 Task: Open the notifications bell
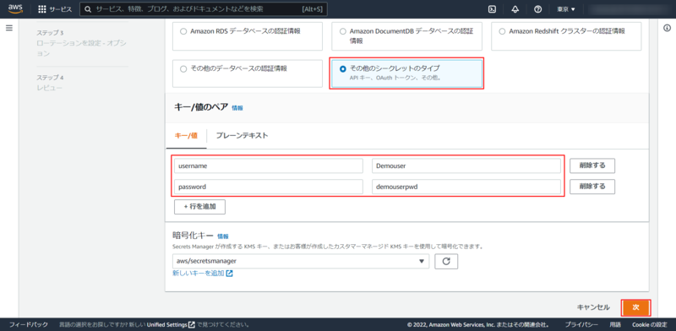(x=515, y=9)
